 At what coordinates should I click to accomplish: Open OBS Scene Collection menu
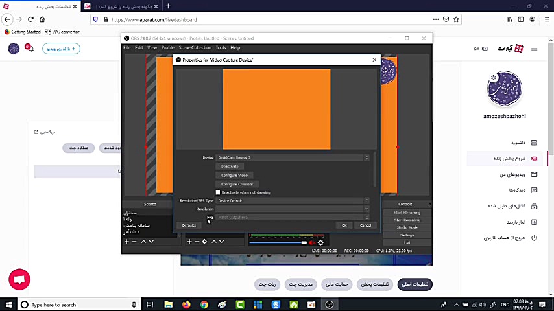(195, 48)
